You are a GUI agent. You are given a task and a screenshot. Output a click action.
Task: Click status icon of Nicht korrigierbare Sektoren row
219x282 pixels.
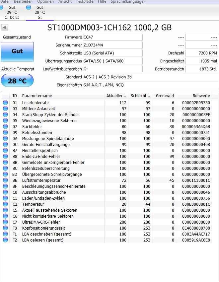[x=5, y=216]
